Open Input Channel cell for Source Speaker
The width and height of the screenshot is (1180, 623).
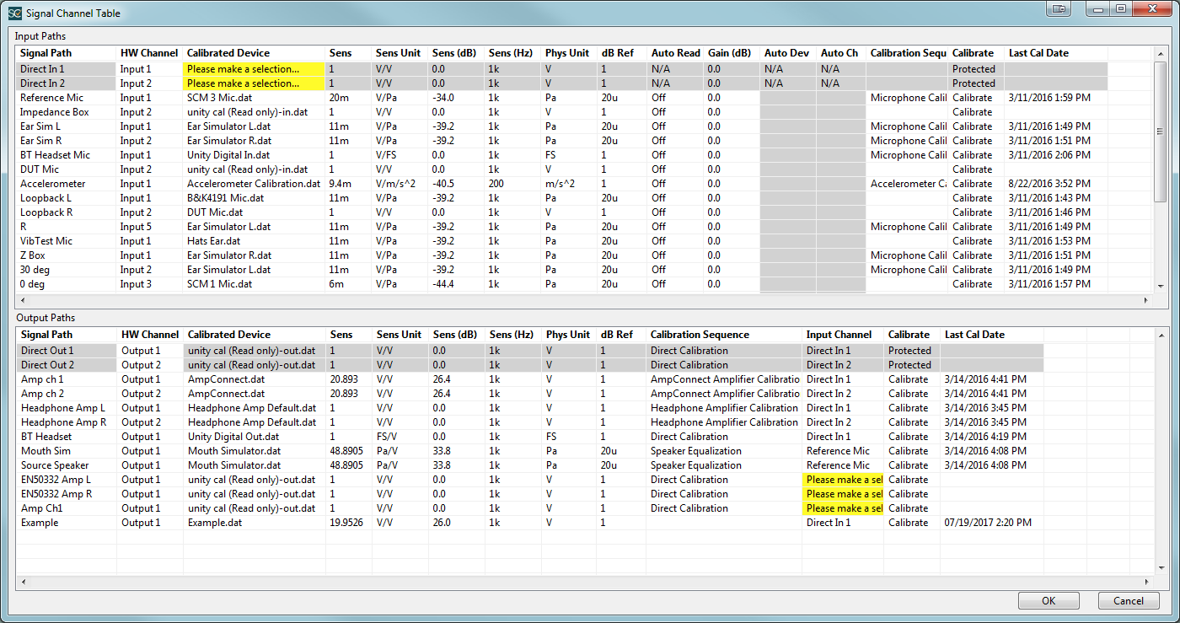(x=843, y=465)
